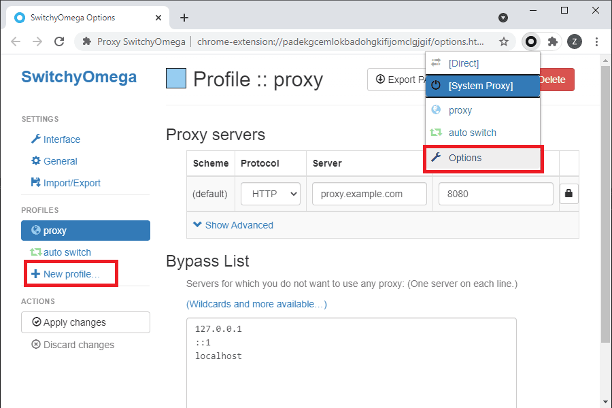Change the profile color swatch
This screenshot has height=408, width=612.
coord(175,78)
